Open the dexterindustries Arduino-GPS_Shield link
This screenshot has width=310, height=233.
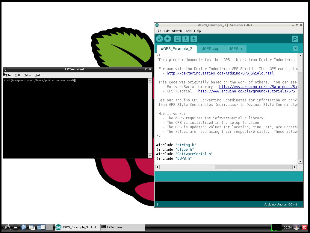pyautogui.click(x=220, y=73)
